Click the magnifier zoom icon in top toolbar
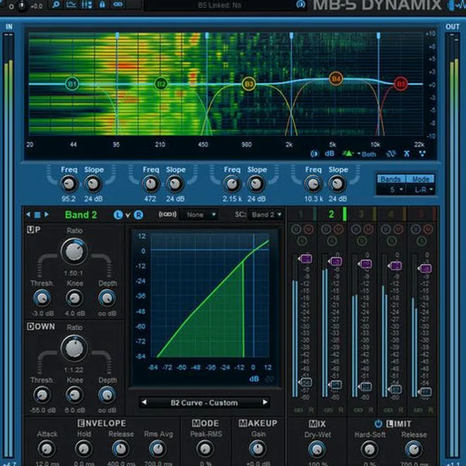The width and height of the screenshot is (466, 466). (x=56, y=5)
